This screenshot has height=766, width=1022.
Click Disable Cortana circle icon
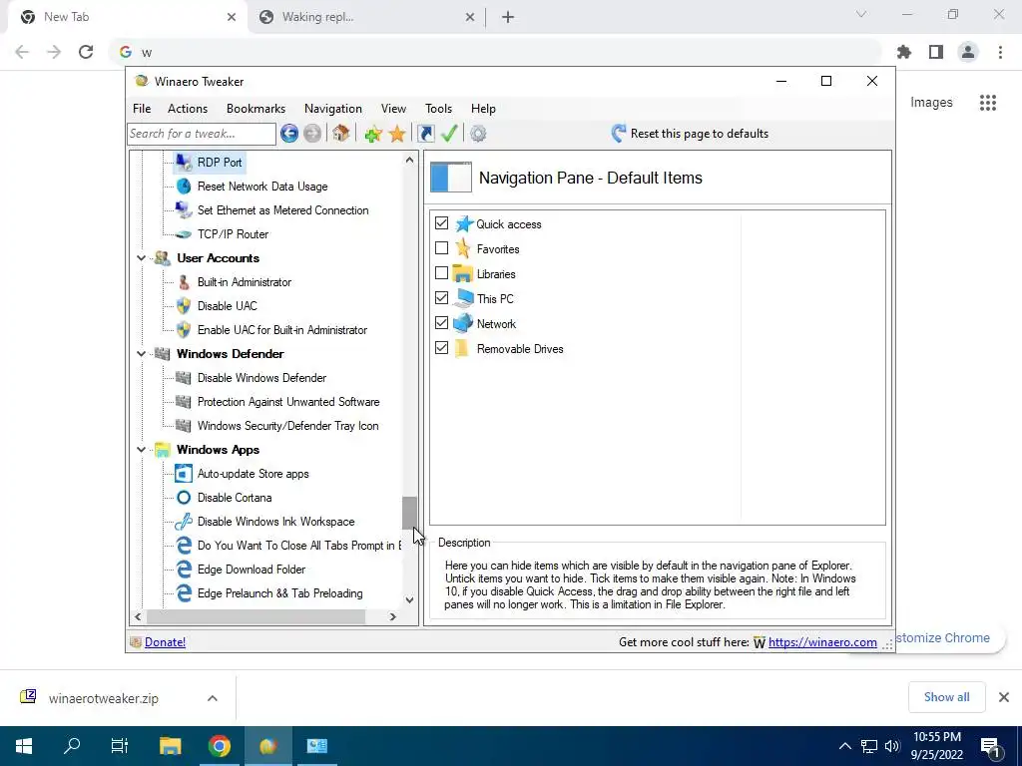click(x=184, y=498)
